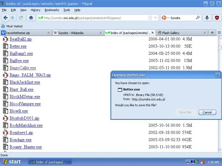222x166 pixels.
Task: Reload the page with the refresh icon
Action: [21, 18]
